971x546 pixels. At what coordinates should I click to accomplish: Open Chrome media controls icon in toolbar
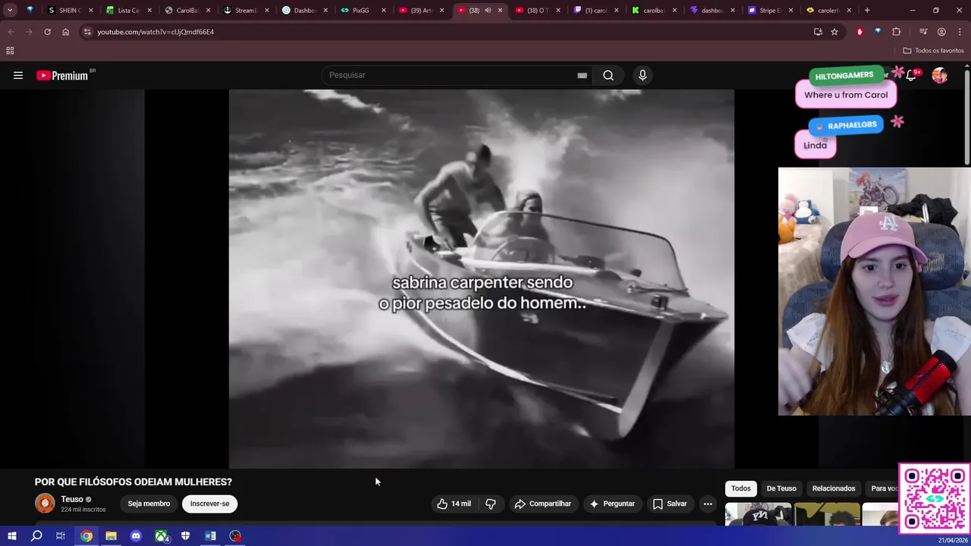[x=923, y=32]
